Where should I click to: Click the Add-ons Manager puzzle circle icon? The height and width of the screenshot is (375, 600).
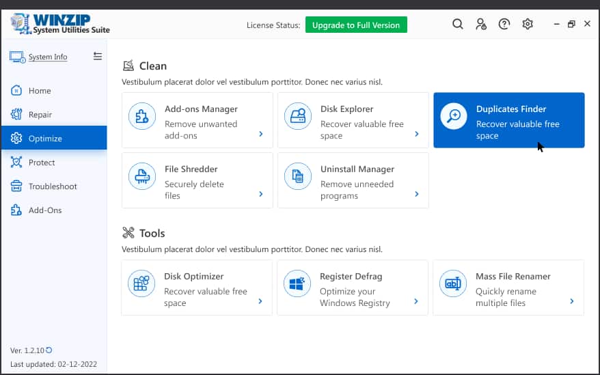point(142,116)
